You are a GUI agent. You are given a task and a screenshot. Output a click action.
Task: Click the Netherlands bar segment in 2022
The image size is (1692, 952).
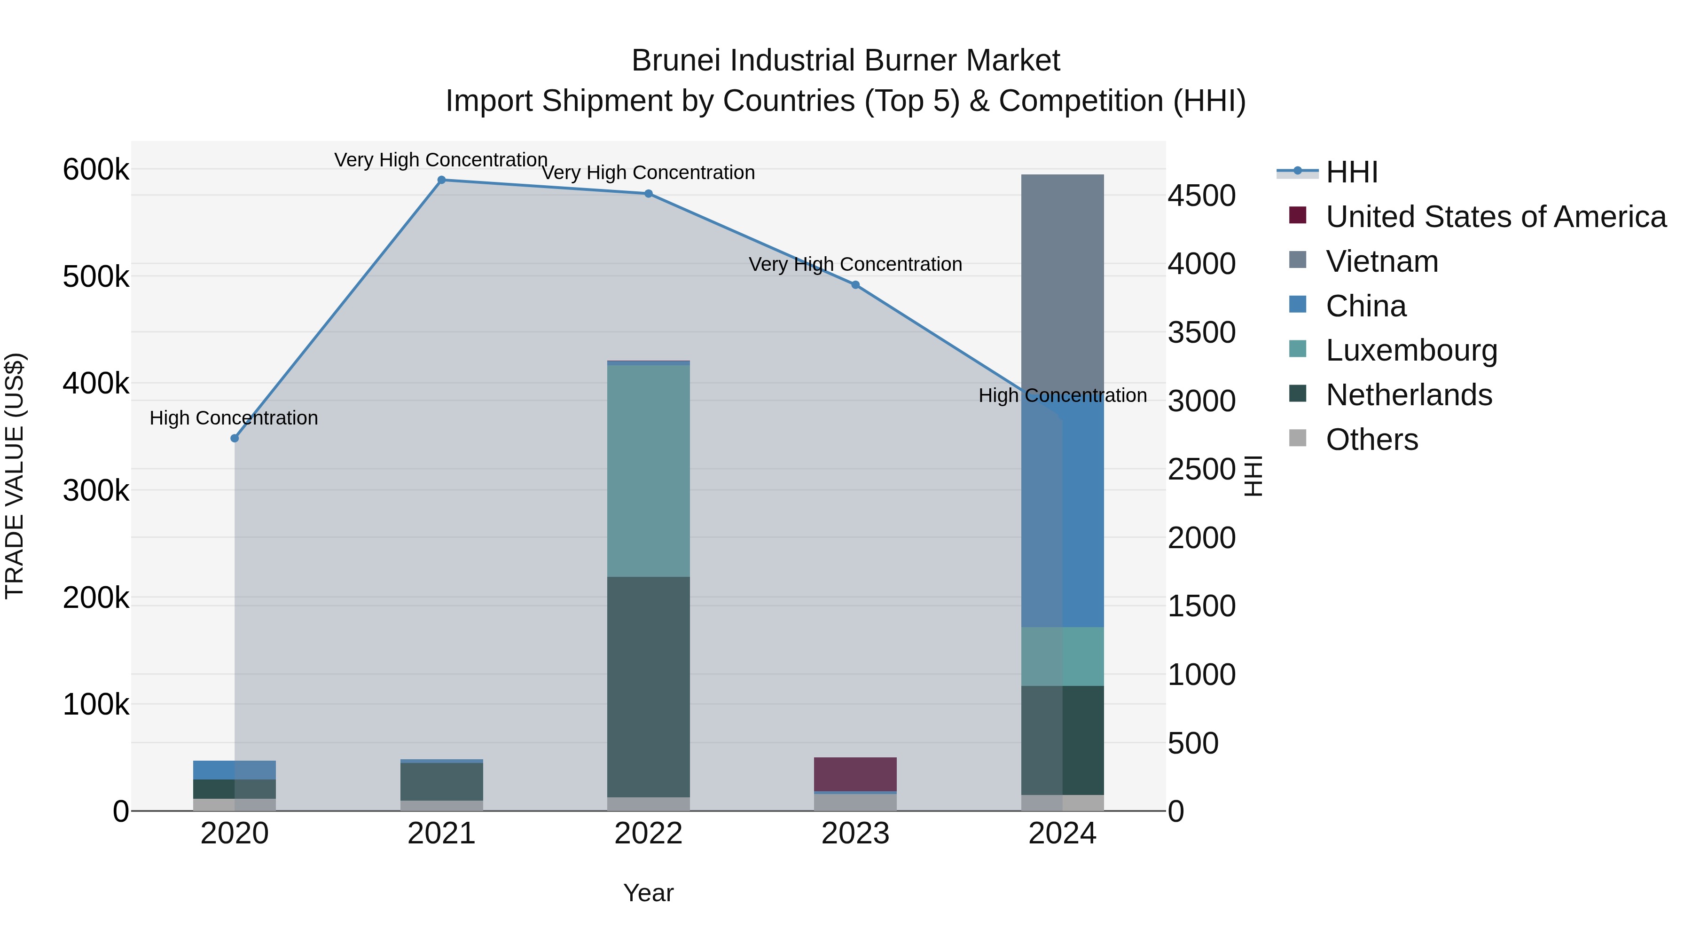point(648,687)
